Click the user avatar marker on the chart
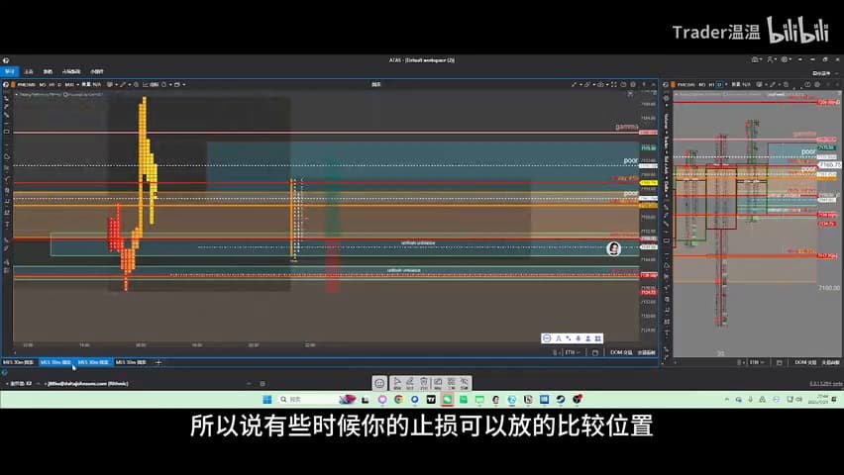Image resolution: width=844 pixels, height=475 pixels. tap(613, 248)
